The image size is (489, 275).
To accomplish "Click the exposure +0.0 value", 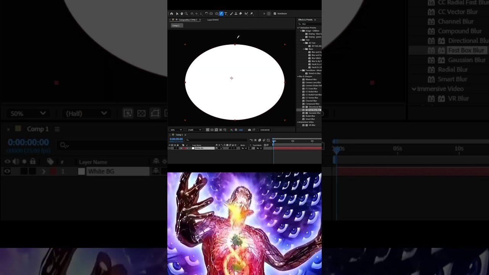I will click(241, 130).
